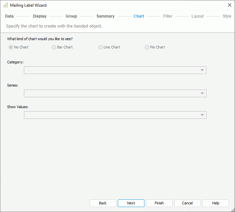Choose the Bar Chart radio button
235x212 pixels.
point(54,47)
